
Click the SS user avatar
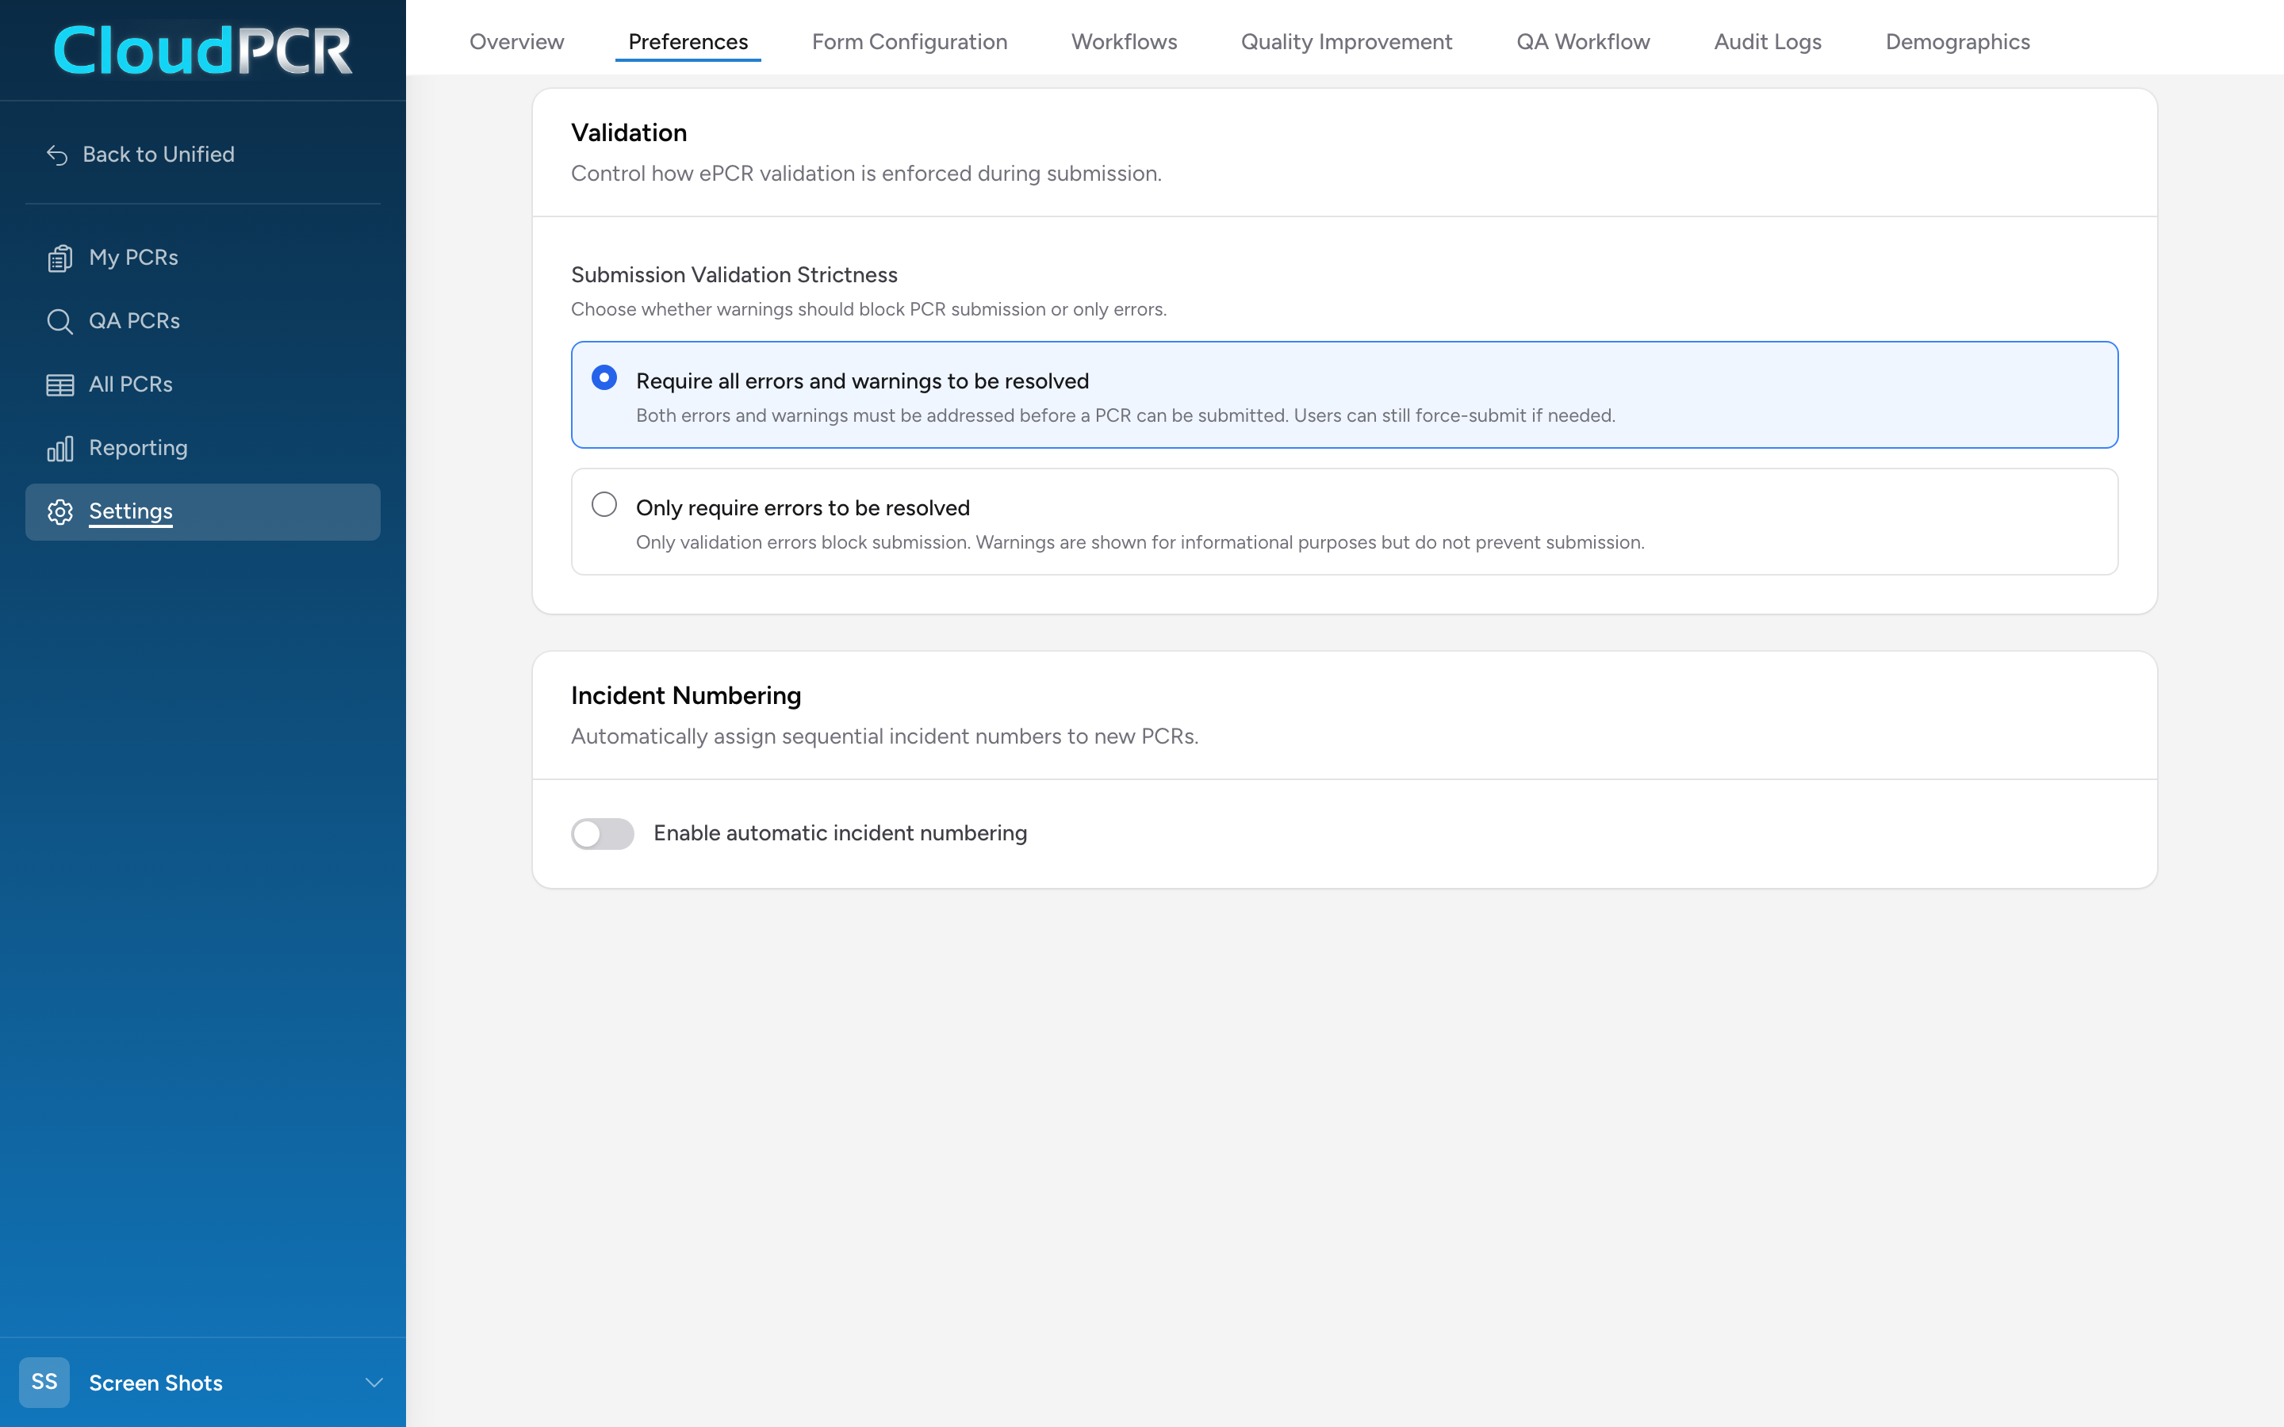click(44, 1382)
